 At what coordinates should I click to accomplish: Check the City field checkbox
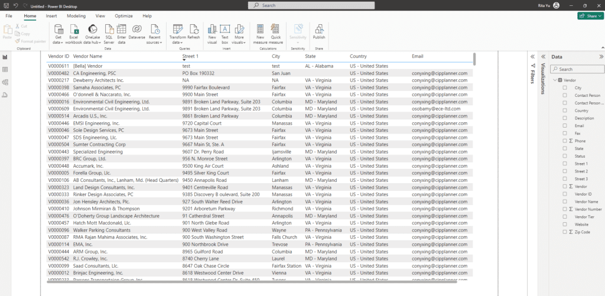click(564, 87)
